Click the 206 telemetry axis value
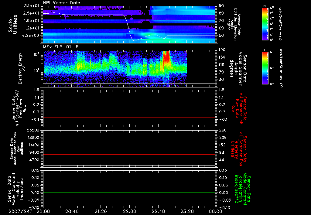 tap(223, 138)
